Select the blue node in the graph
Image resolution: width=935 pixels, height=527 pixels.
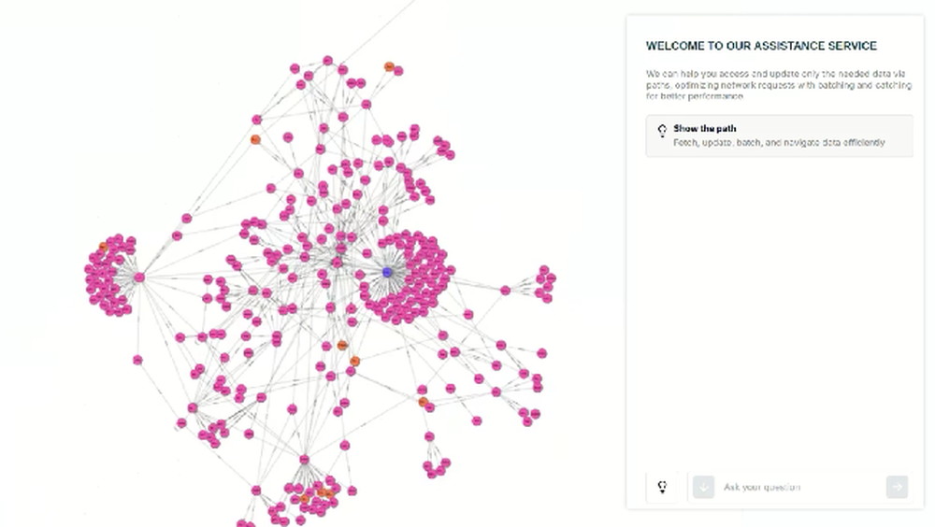coord(387,273)
